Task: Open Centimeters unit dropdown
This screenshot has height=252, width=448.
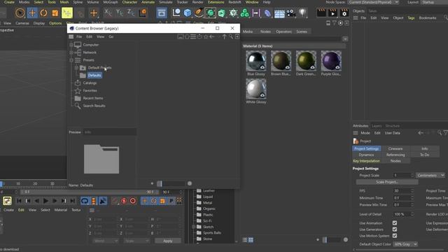Action: [431, 176]
